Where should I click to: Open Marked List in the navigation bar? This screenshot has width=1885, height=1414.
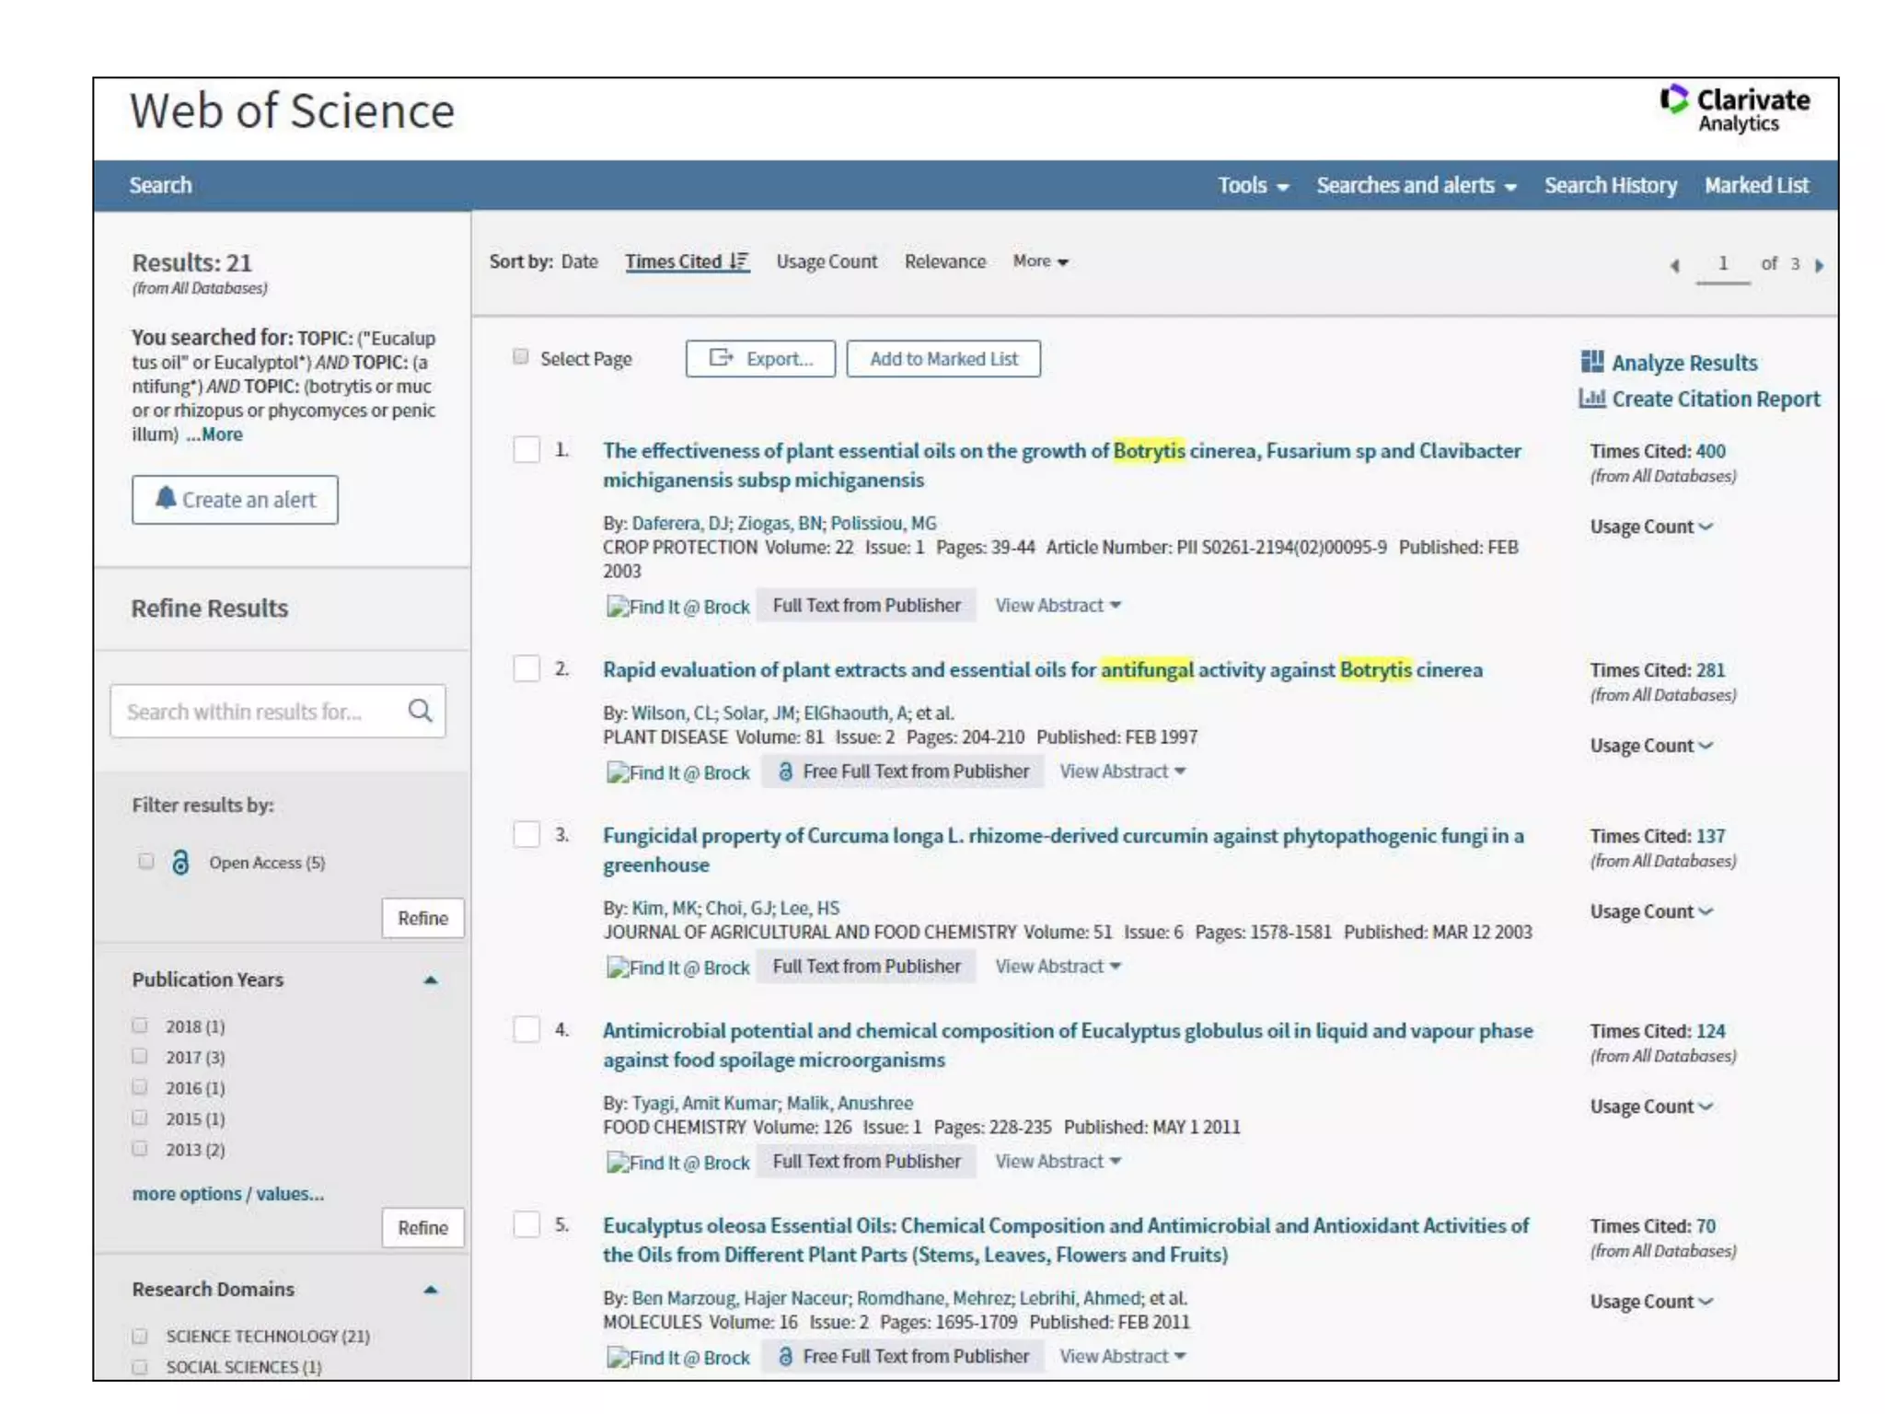tap(1755, 186)
